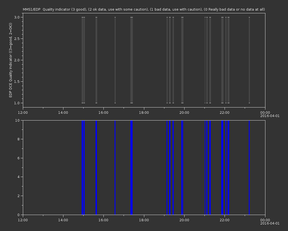Select the isolated blue bar after 23:00
Screen dimensions: 288x231
tap(249, 167)
